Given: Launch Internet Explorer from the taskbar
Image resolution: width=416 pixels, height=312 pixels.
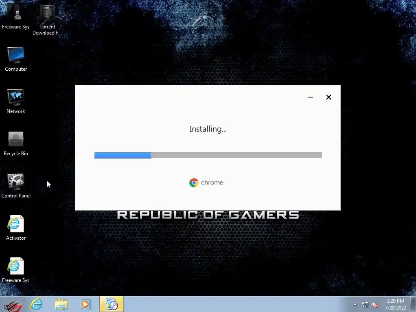Looking at the screenshot, I should pos(36,304).
